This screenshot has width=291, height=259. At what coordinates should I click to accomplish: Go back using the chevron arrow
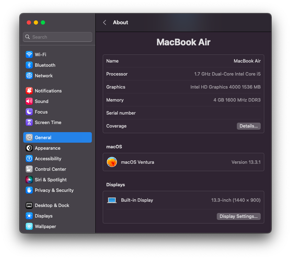105,22
